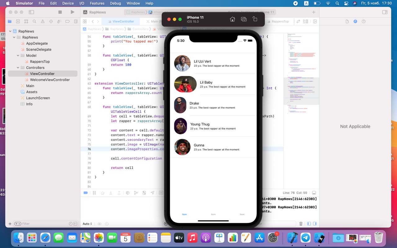This screenshot has width=397, height=248.
Task: Open the Debug navigator
Action: coord(59,21)
